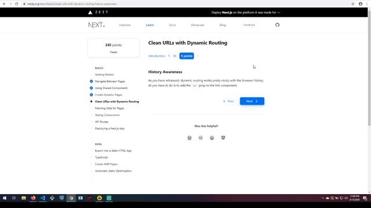Select the Introduction lesson step
This screenshot has width=371, height=208.
tap(157, 56)
